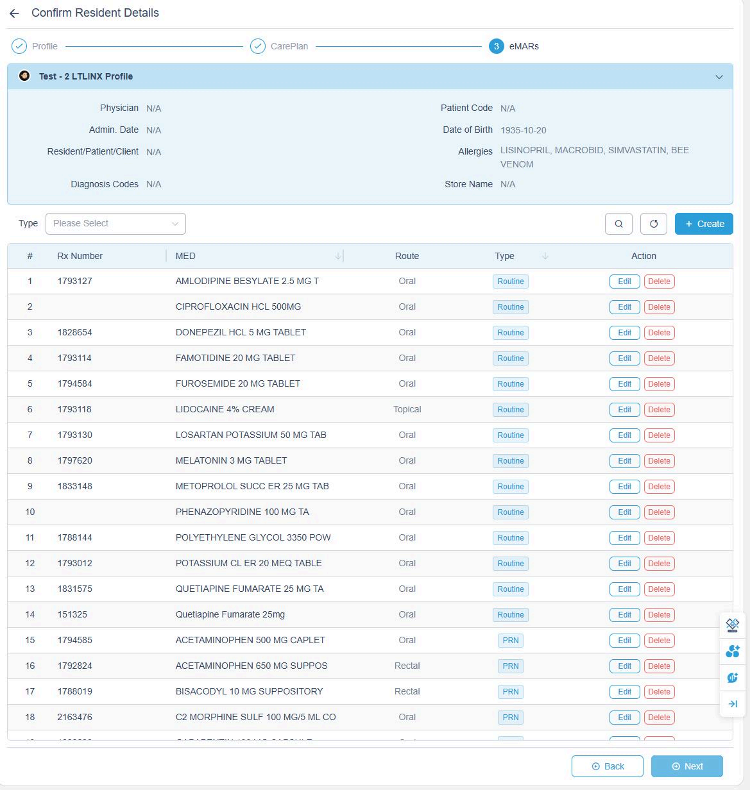This screenshot has height=790, width=750.
Task: Click the top diamond icon in floating toolbar
Action: click(732, 625)
